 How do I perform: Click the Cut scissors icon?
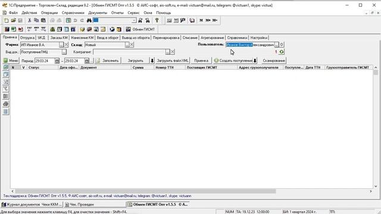click(29, 21)
